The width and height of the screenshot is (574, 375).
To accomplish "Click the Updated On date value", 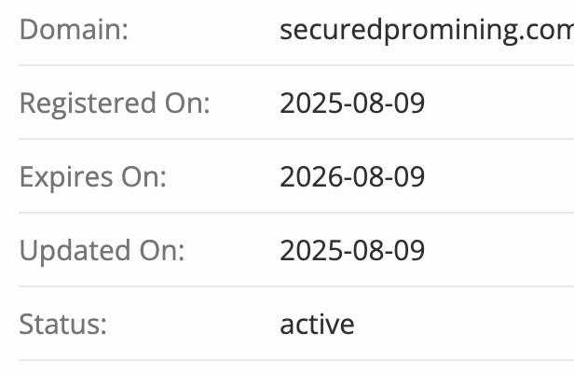I will [352, 250].
